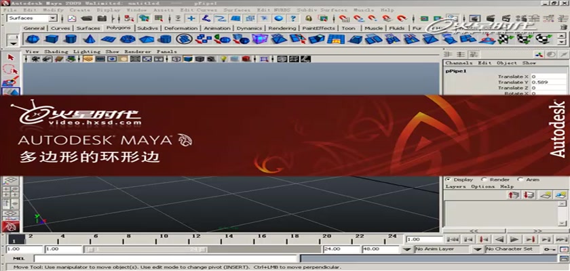The width and height of the screenshot is (570, 271).
Task: Click the time range slider bar
Action: coord(147,249)
